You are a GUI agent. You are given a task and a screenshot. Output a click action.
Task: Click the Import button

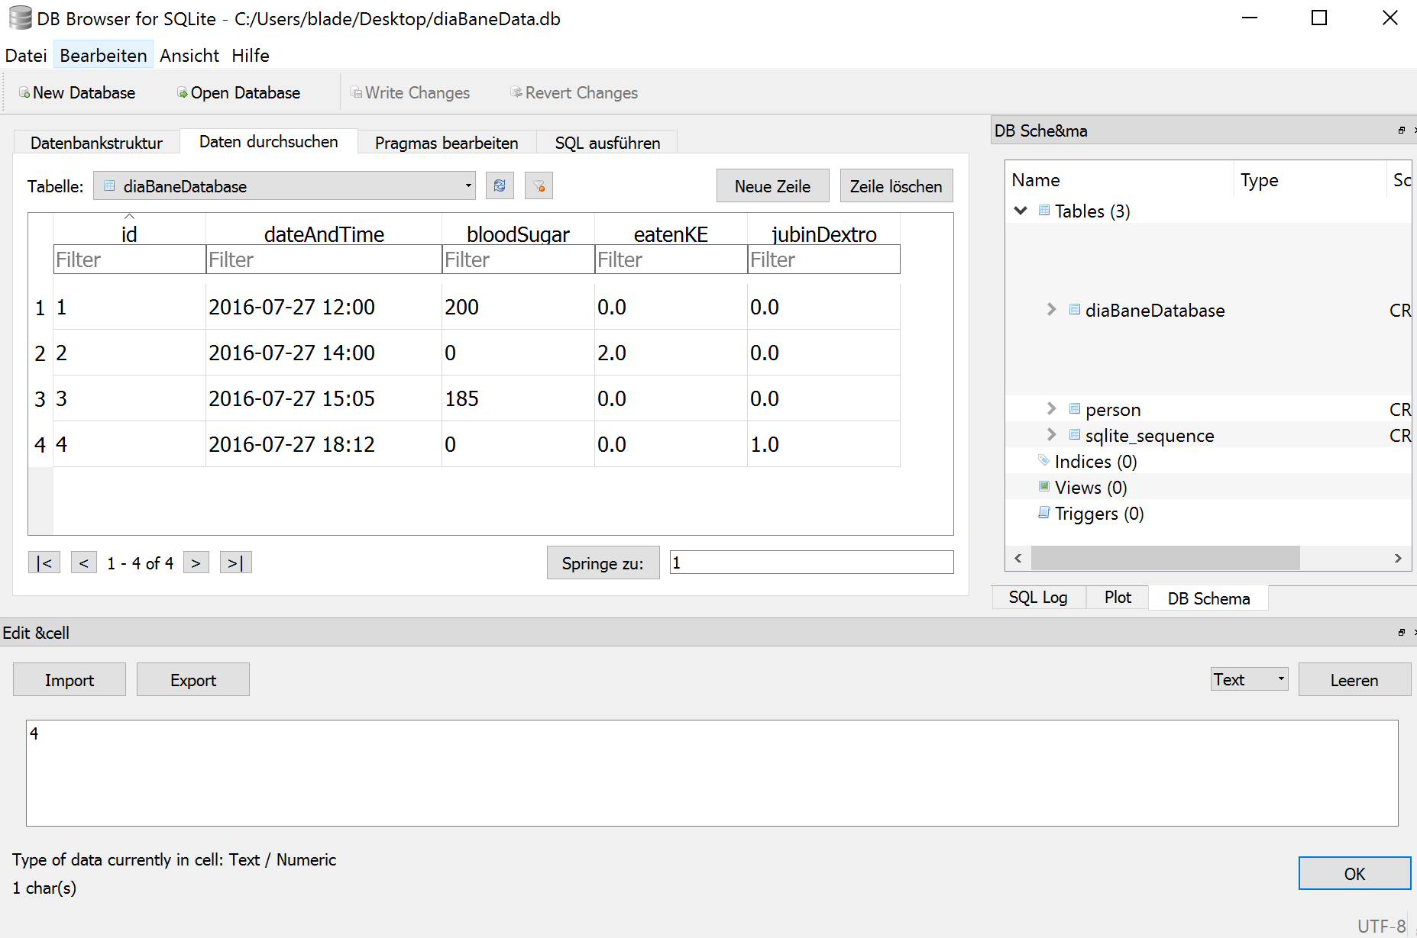tap(70, 679)
